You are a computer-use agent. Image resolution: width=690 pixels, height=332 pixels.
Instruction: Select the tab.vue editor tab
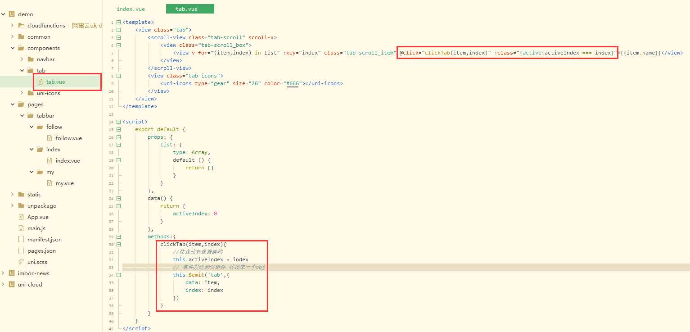pyautogui.click(x=190, y=9)
